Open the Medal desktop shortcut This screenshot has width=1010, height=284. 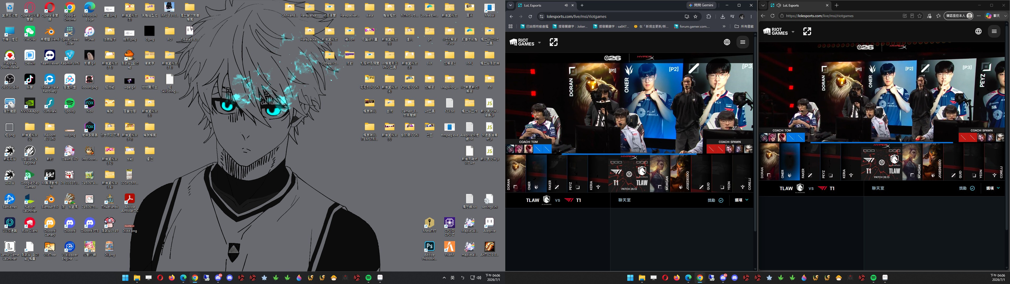click(489, 10)
